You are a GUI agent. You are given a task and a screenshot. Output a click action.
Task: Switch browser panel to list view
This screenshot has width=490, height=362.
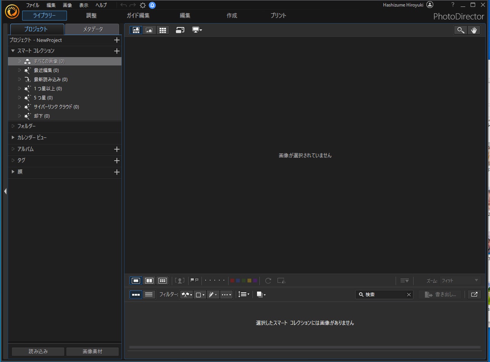tap(149, 294)
